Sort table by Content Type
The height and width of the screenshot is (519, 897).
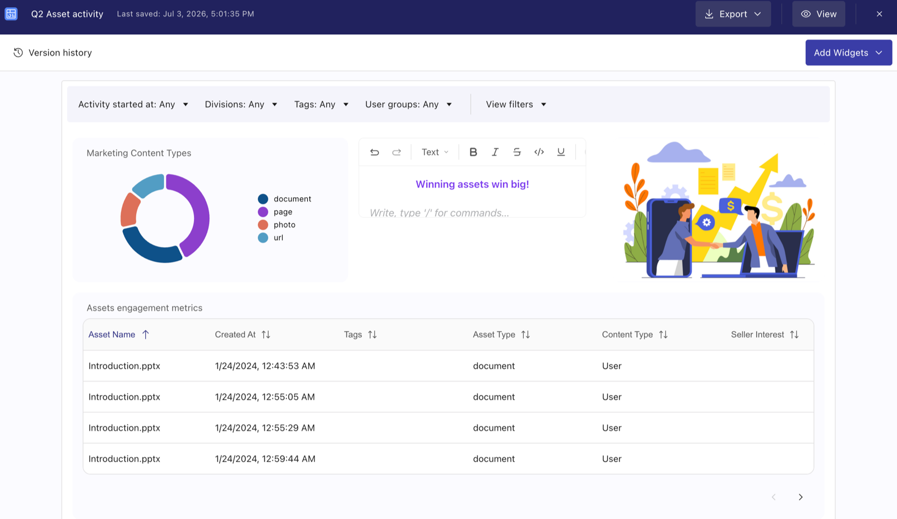(663, 335)
